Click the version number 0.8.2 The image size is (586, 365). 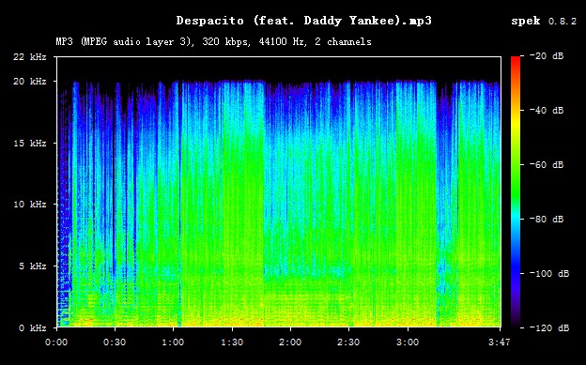click(563, 22)
